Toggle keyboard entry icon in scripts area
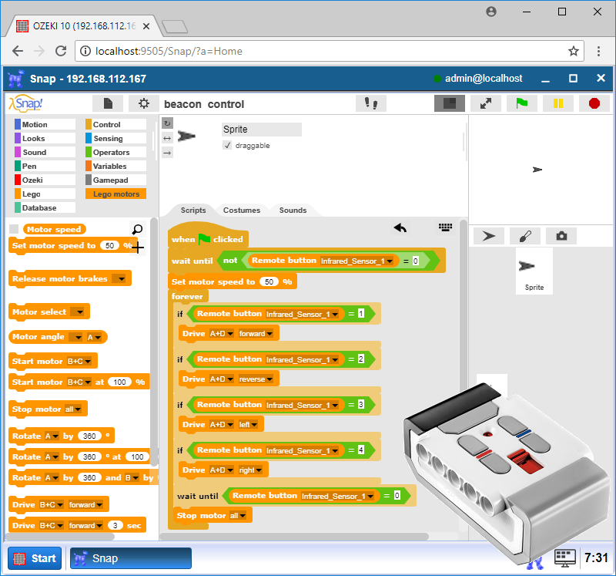Image resolution: width=616 pixels, height=576 pixels. pos(445,227)
